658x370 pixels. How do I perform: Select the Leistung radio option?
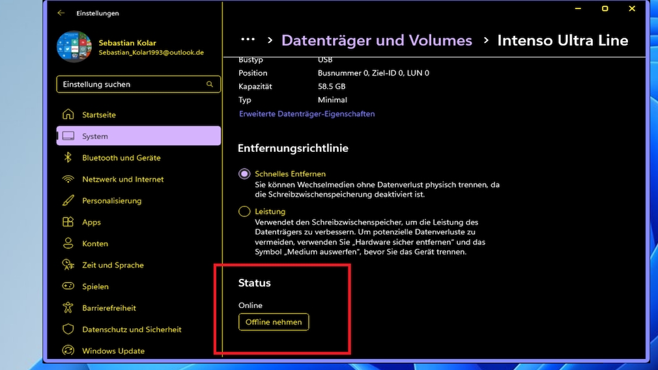(x=244, y=211)
